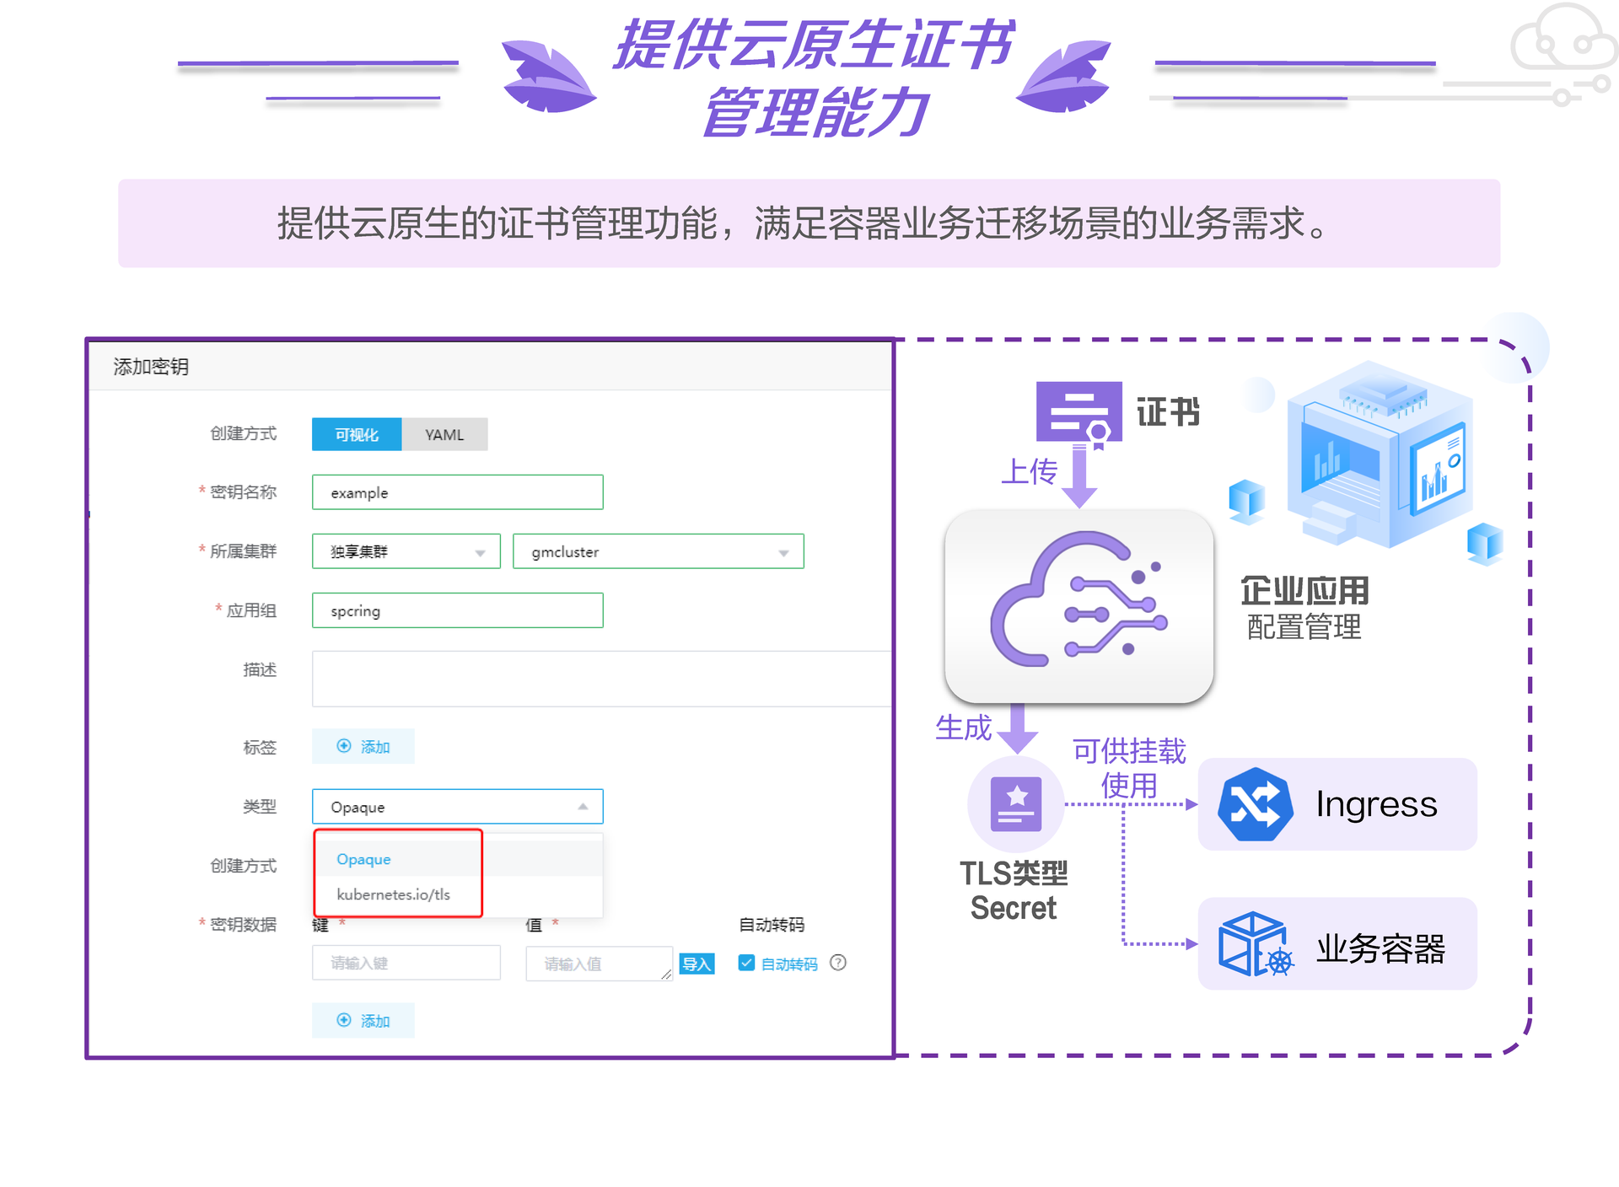Viewport: 1619px width, 1187px height.
Task: Click the blue Ingress shuffle icon
Action: point(1255,804)
